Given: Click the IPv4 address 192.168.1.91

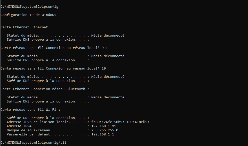Looking at the screenshot, I should [103, 126].
